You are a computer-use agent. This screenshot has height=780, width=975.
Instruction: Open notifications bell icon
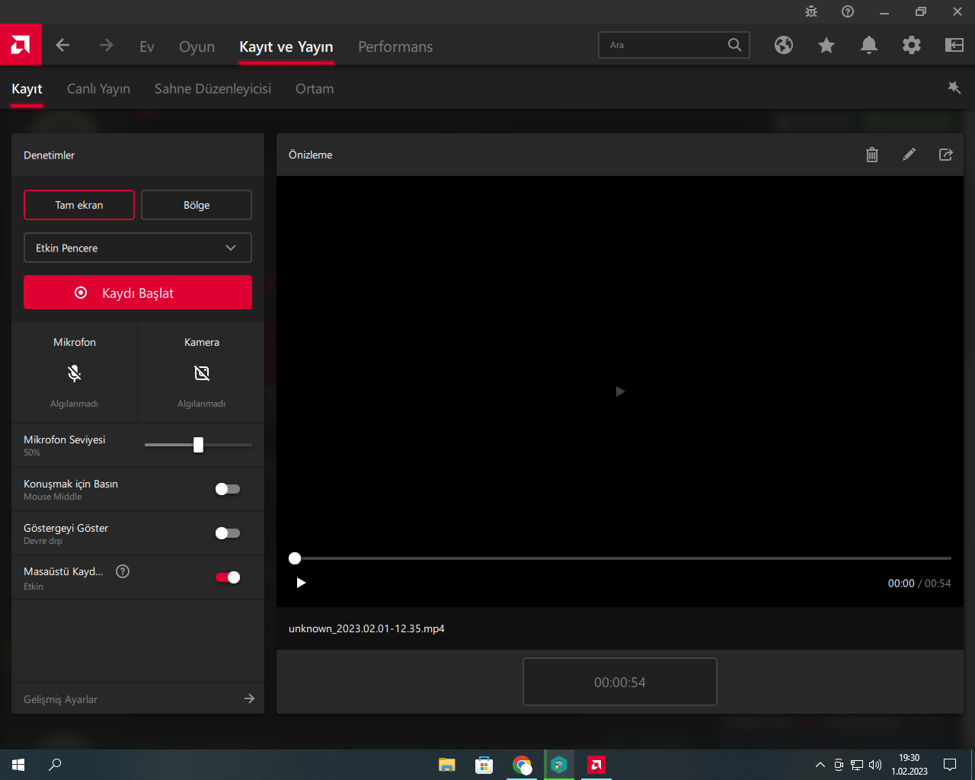[x=869, y=46]
